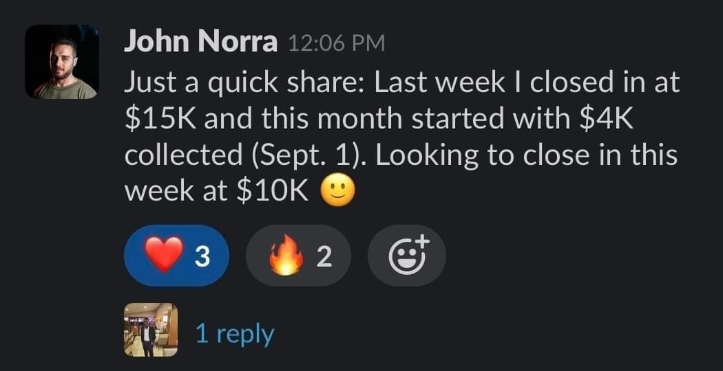Click the "$15K" text in the message
The width and height of the screenshot is (723, 371).
pos(162,120)
